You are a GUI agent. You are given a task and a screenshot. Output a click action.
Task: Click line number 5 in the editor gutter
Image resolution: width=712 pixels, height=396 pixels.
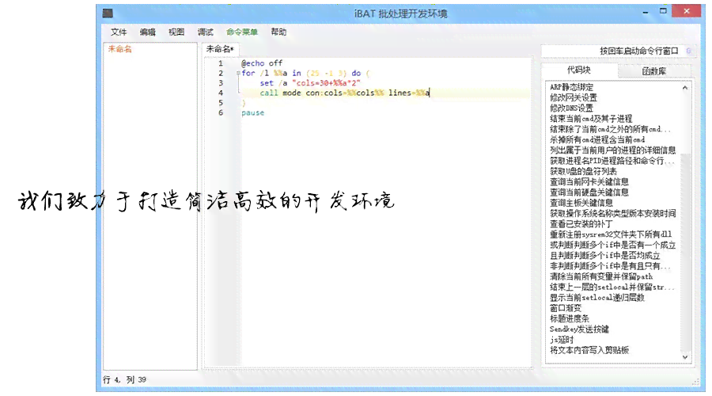[x=221, y=103]
